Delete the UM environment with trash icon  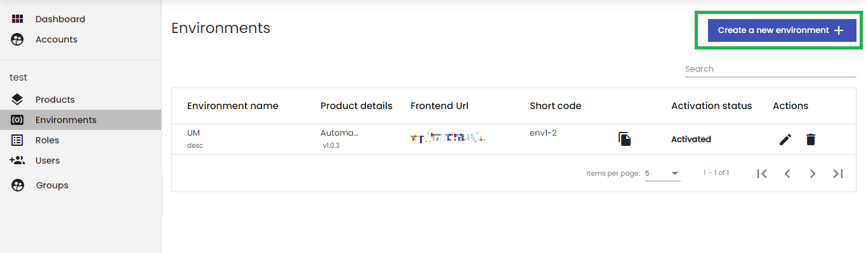pos(810,139)
